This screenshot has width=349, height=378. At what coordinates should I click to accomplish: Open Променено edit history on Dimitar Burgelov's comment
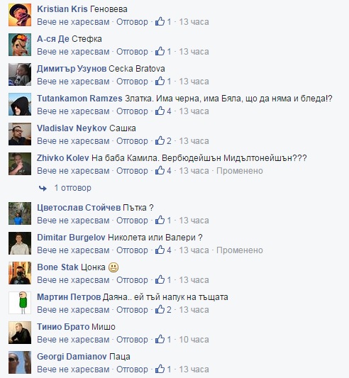[240, 250]
